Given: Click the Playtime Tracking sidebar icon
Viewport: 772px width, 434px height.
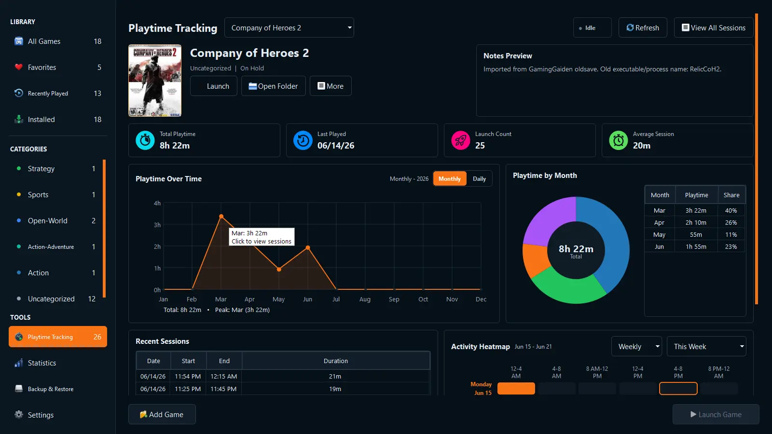Looking at the screenshot, I should (x=19, y=337).
